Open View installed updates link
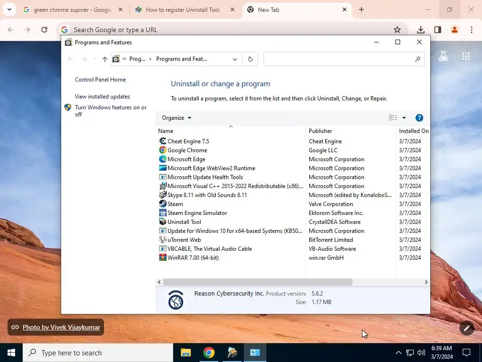The height and width of the screenshot is (362, 482). point(102,96)
